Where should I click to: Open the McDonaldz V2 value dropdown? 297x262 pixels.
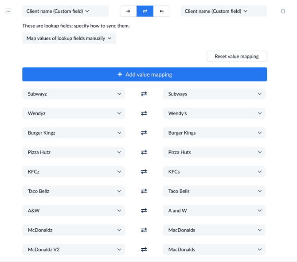pyautogui.click(x=74, y=250)
